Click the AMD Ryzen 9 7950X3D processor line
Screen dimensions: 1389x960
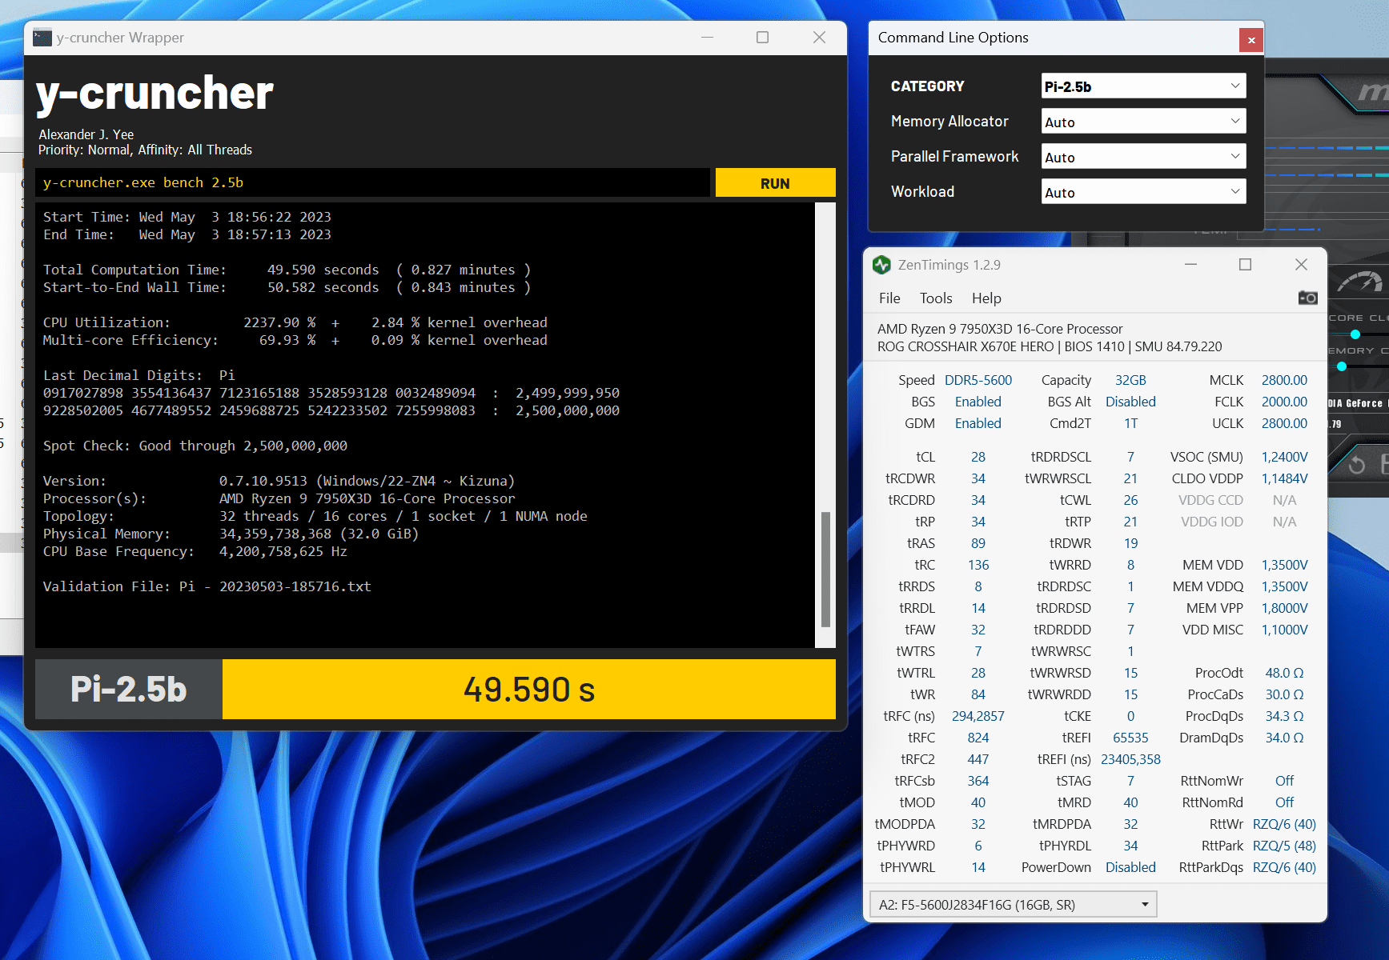(x=1000, y=329)
